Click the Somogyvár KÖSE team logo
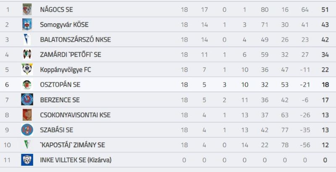Image resolution: width=336 pixels, height=172 pixels. tap(27, 24)
